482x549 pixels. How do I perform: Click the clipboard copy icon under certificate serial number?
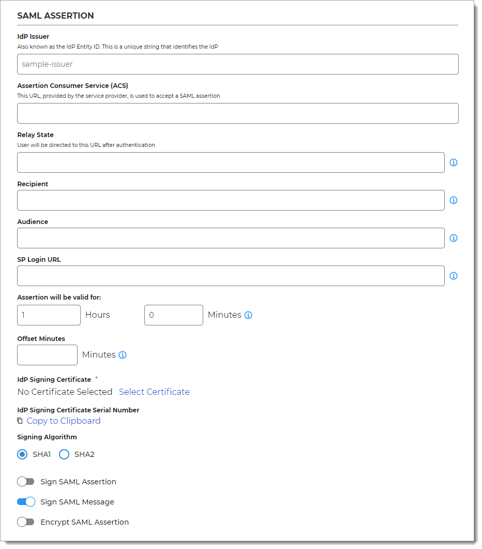pyautogui.click(x=20, y=421)
